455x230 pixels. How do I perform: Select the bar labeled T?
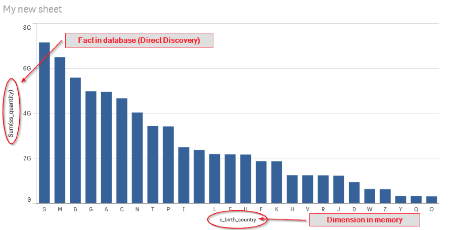tap(153, 164)
